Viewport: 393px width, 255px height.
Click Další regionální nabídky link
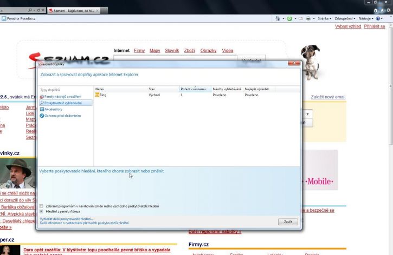coord(215,232)
